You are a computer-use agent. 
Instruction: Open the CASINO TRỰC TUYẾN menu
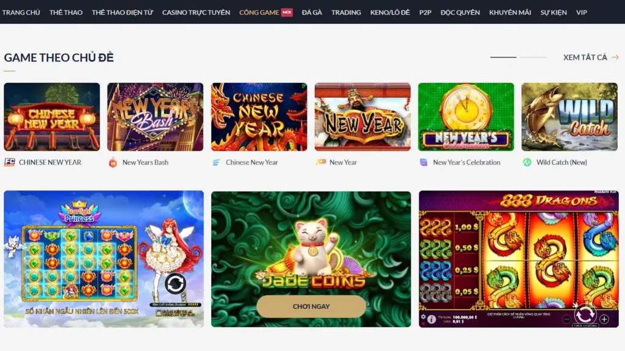click(x=196, y=12)
